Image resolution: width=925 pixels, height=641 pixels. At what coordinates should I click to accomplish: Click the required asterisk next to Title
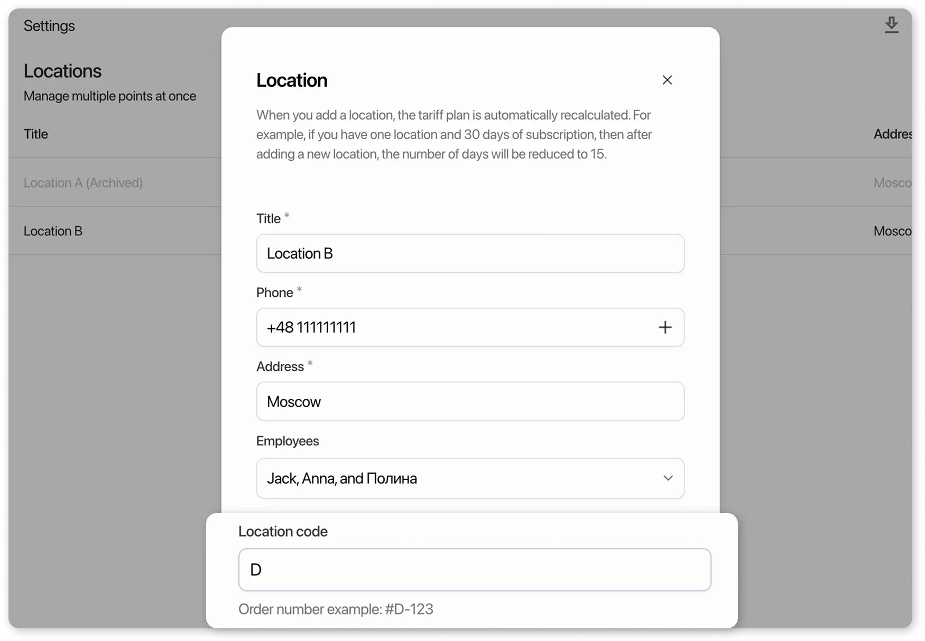[286, 215]
